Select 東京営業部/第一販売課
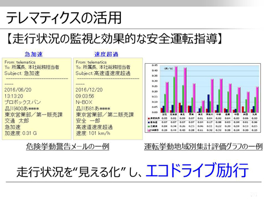266x199 pixels. pos(34,115)
